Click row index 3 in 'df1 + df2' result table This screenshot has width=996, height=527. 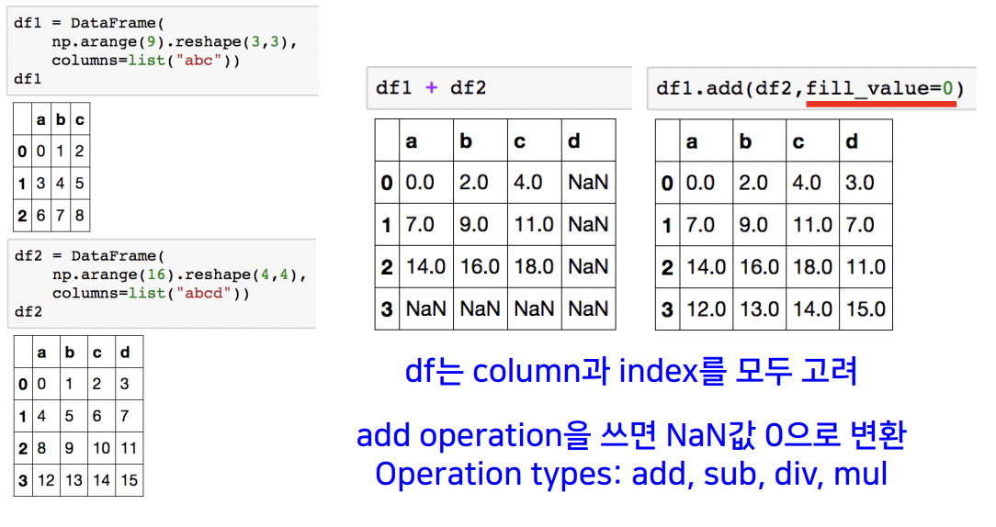point(386,309)
